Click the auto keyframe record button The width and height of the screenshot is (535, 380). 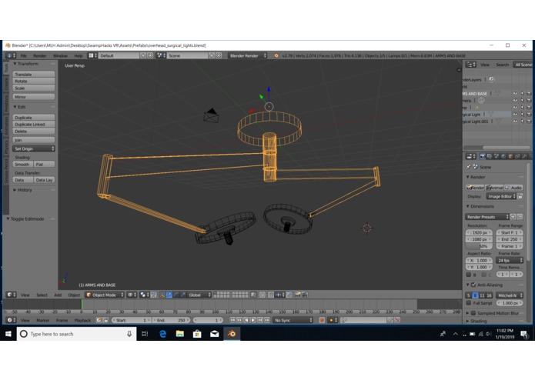coord(322,320)
